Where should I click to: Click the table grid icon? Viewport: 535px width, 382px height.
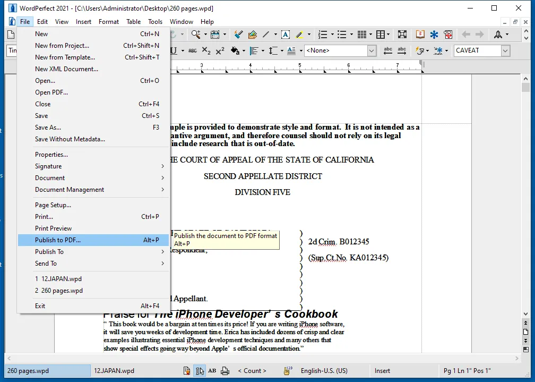coord(380,34)
